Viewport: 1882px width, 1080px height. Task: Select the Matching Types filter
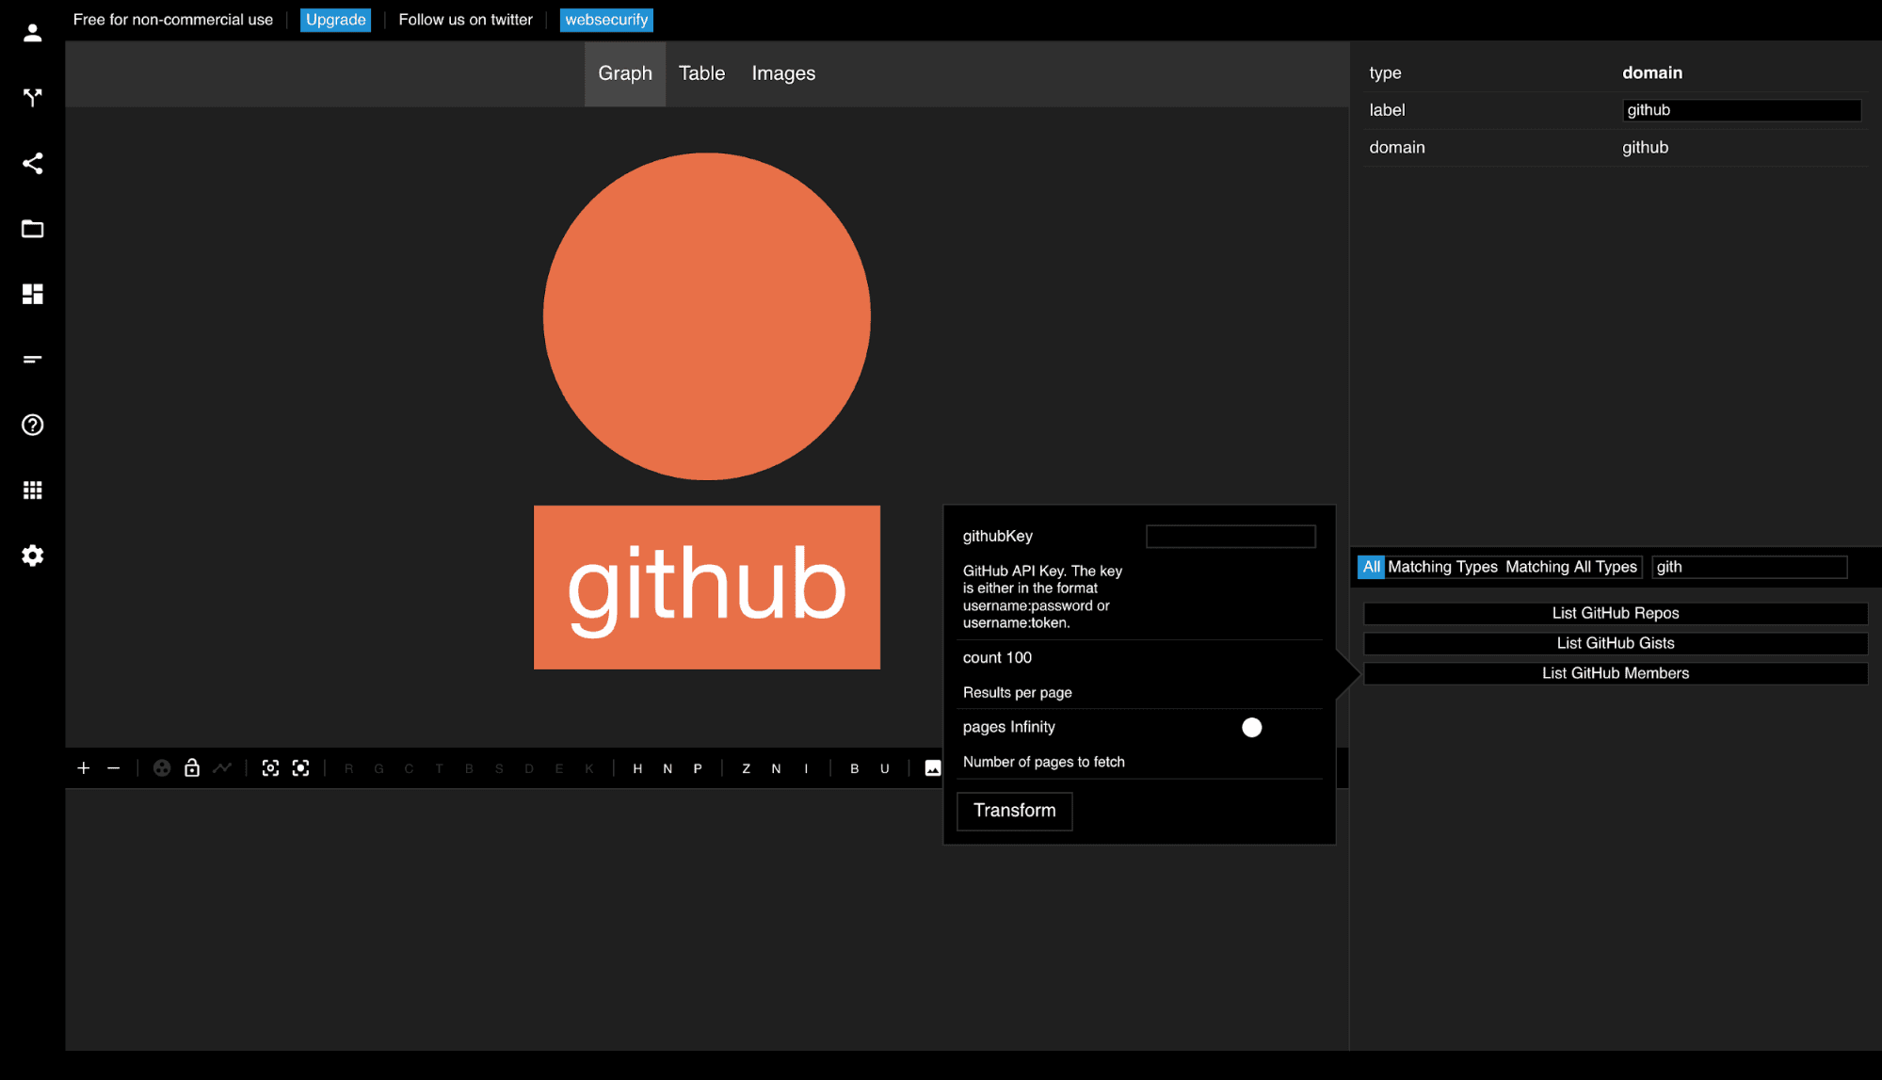[1442, 567]
